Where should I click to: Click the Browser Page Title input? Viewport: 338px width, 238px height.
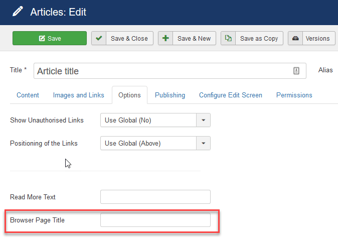click(155, 220)
